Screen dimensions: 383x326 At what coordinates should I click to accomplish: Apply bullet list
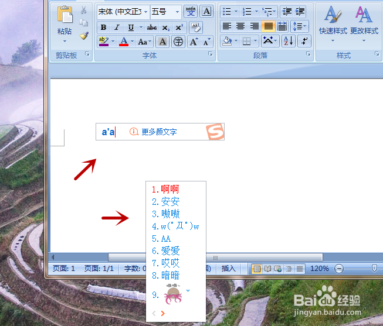227,12
